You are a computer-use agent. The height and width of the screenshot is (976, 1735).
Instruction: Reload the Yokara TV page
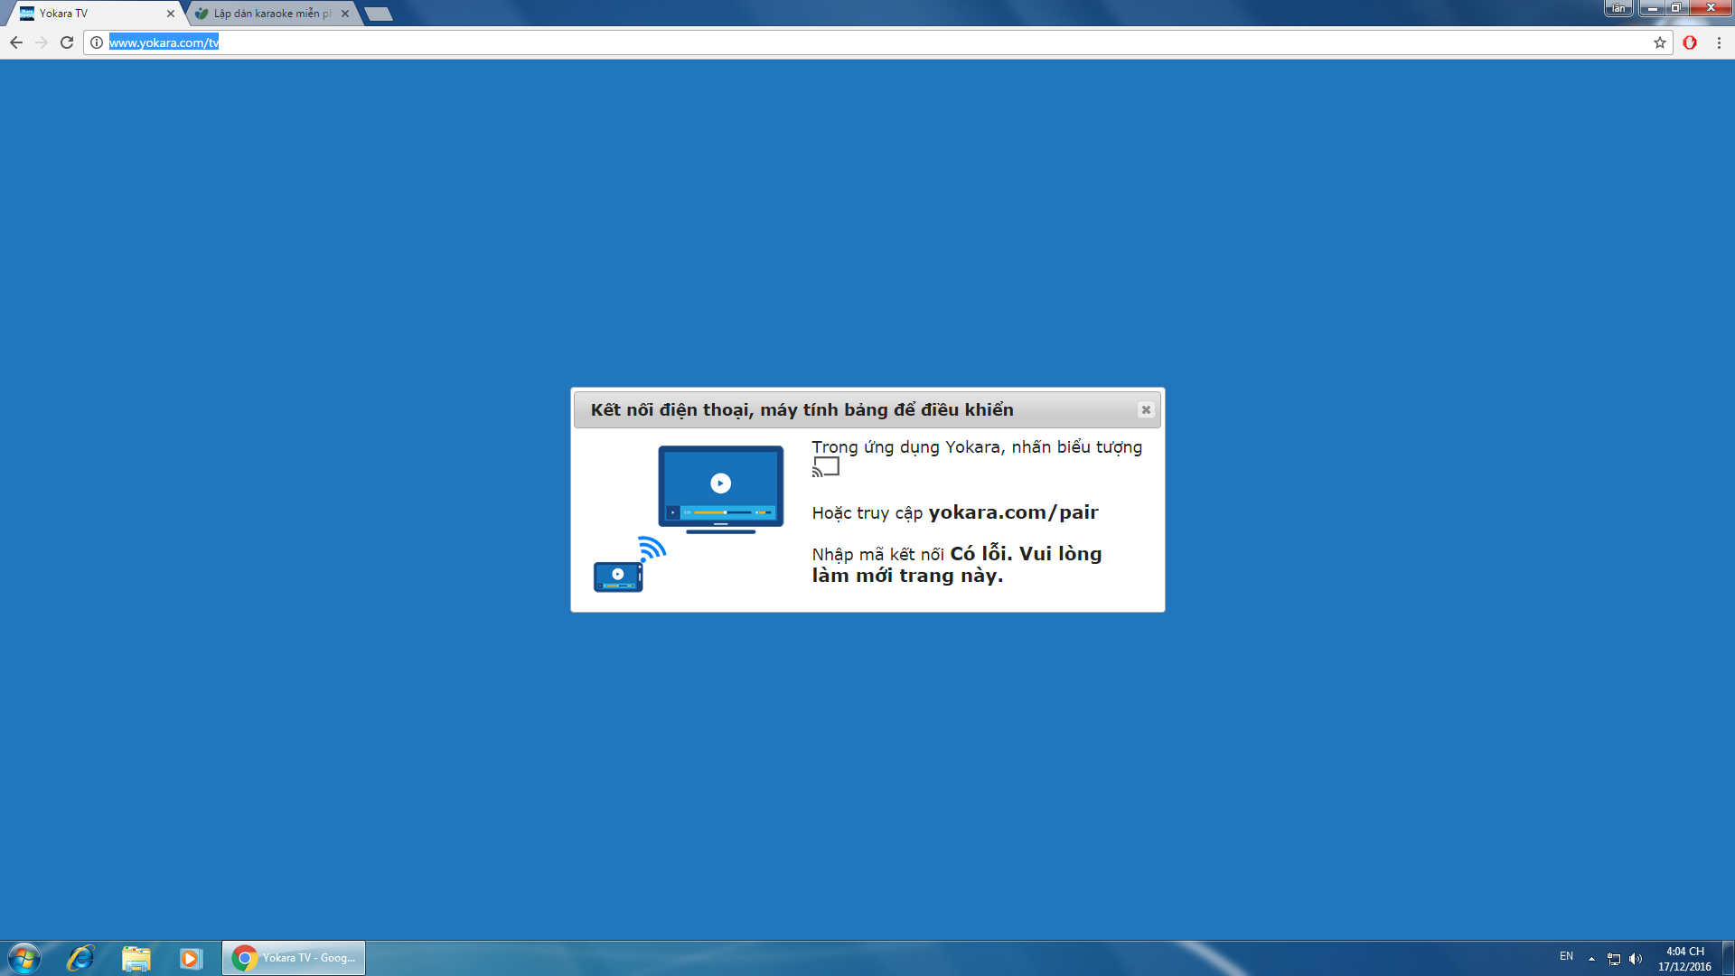(x=67, y=42)
